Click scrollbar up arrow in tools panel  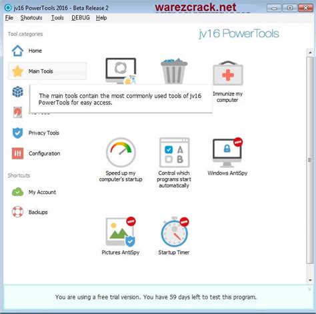(310, 53)
